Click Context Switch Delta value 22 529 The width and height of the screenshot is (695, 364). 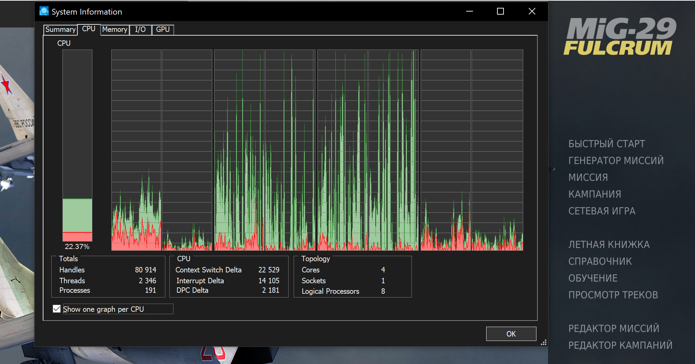coord(269,270)
